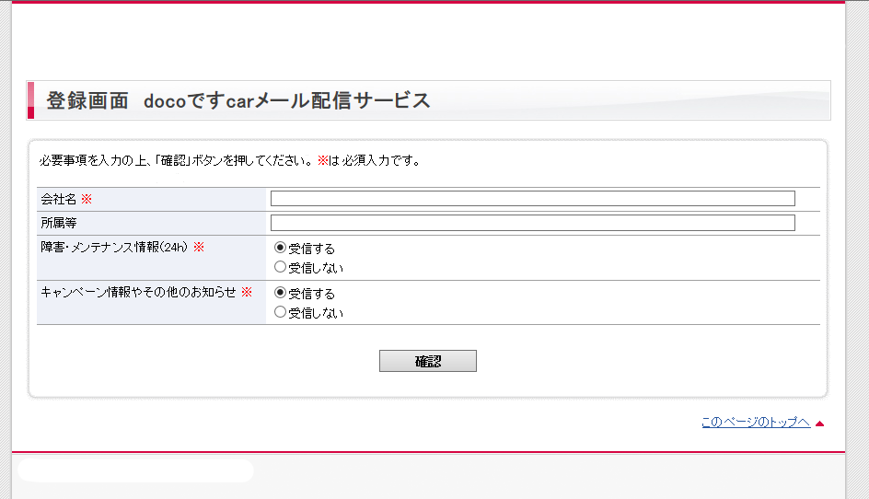
Task: Click the キャンペーン情報やその他のお知らせ label
Action: 139,292
